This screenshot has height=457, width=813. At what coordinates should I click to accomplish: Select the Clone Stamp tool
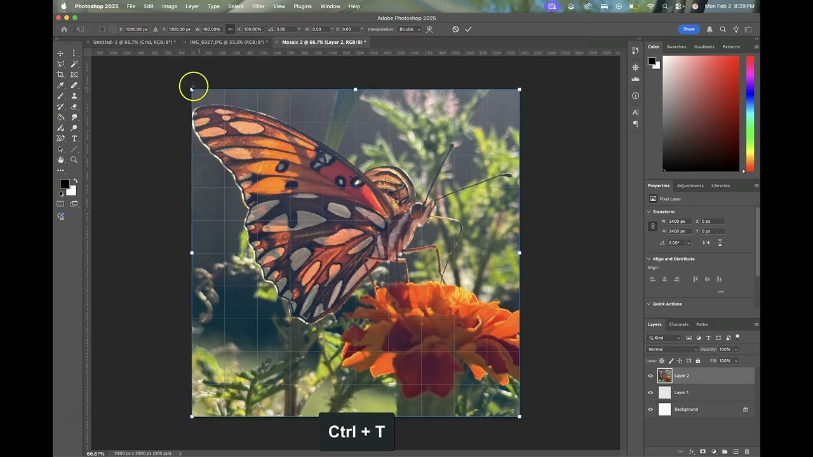click(x=74, y=96)
